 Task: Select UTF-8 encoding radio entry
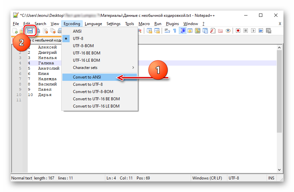point(100,39)
